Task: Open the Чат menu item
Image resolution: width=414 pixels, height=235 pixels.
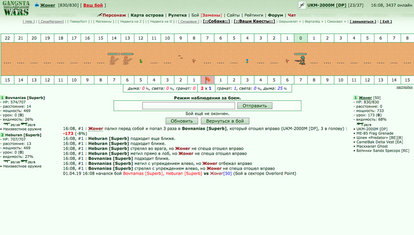Action: coord(292,15)
